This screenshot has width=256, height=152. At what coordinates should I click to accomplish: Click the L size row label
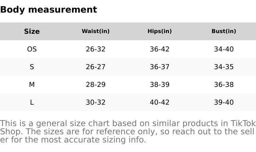[x=32, y=103]
